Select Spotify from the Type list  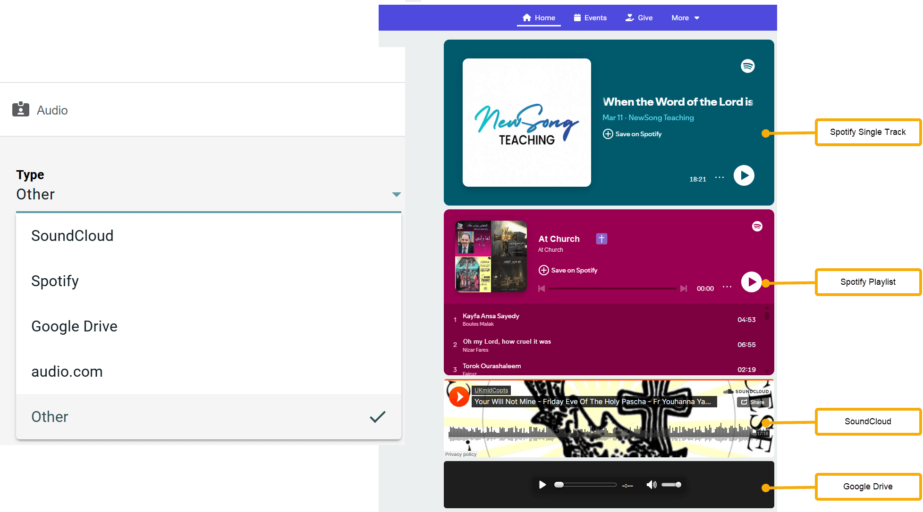[208, 281]
